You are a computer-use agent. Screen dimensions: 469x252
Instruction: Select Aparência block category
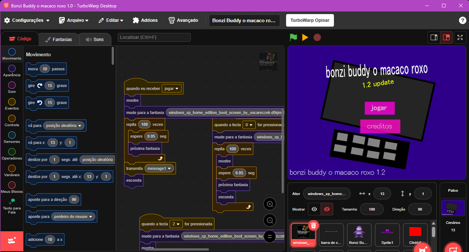tap(11, 71)
